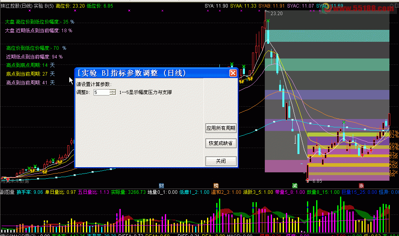Screen dimensions: 399x236
Task: Click the 恢复成缺省 button
Action: (x=221, y=143)
